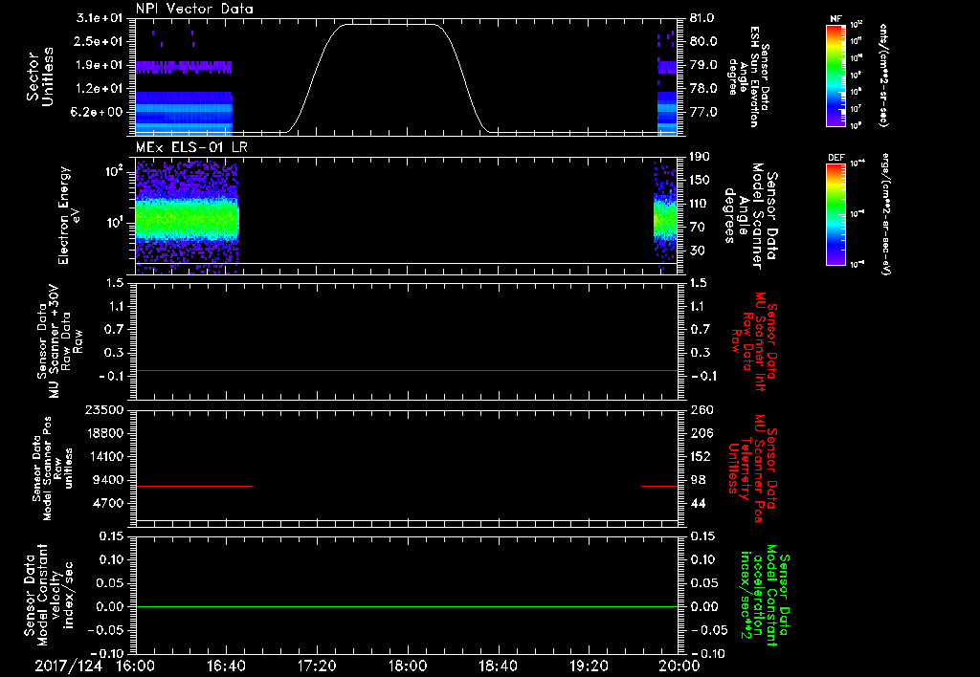Click the 260 telemetry tick value
Screen dimensions: 980x677
[700, 409]
